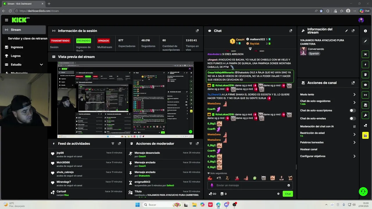
Task: Click the three-dots icon in right sidebar
Action: [365, 125]
